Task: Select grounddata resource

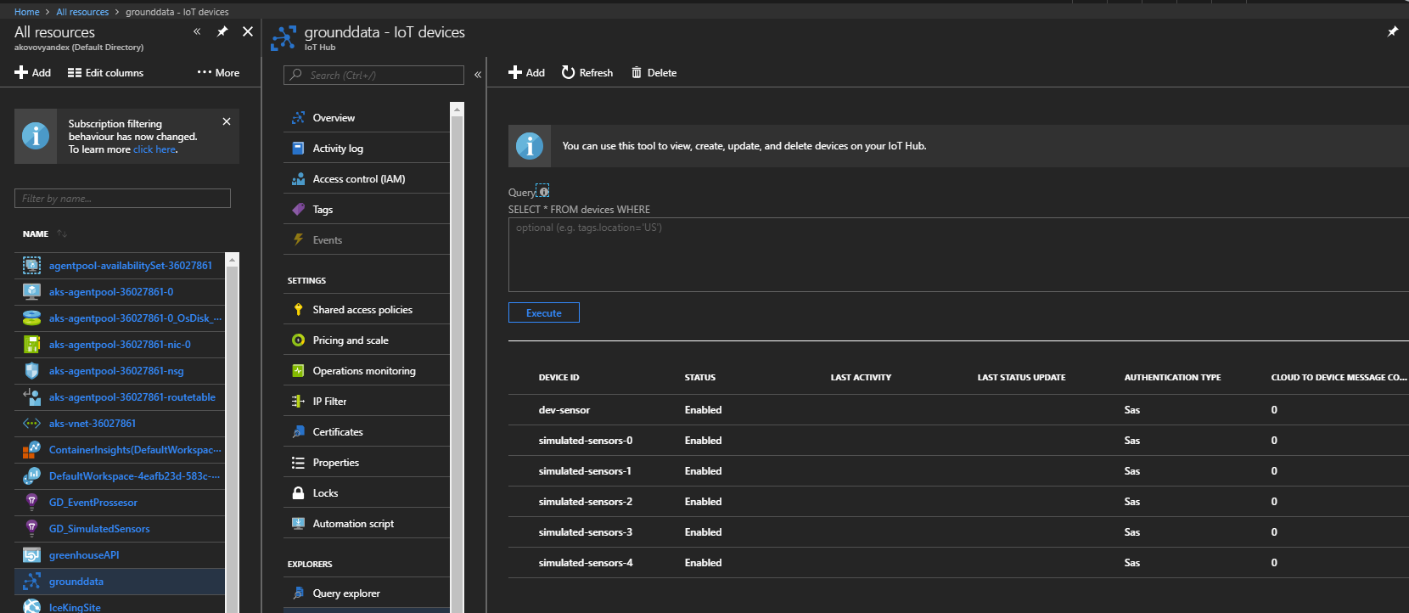Action: pos(120,581)
